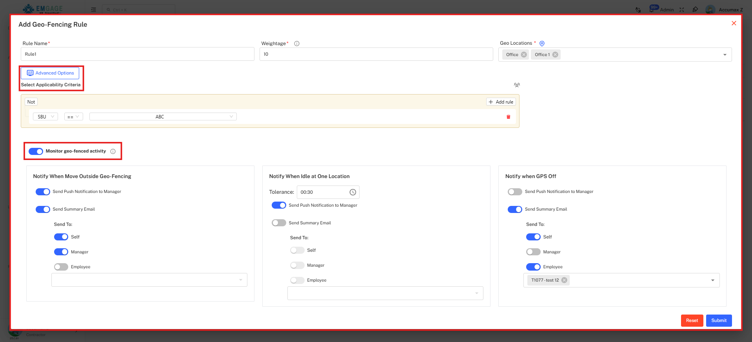Open the Tolerance time picker clock
The height and width of the screenshot is (342, 752).
coord(352,192)
